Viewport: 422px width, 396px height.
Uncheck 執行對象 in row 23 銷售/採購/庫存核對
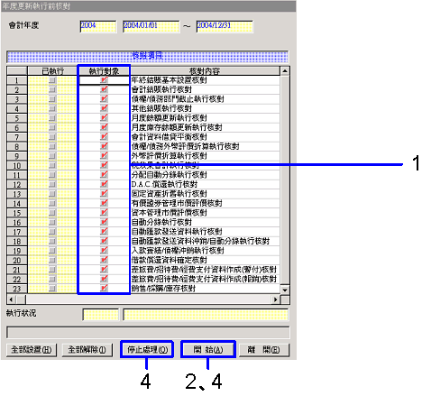104,289
